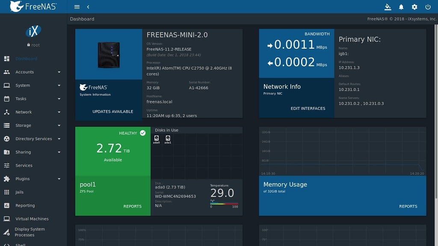Click the Network nodes icon
Viewport: 438px width, 246px height.
tap(7, 112)
